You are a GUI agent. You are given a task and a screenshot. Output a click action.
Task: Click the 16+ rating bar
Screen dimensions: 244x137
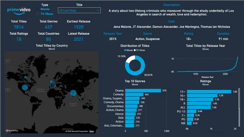202,96
